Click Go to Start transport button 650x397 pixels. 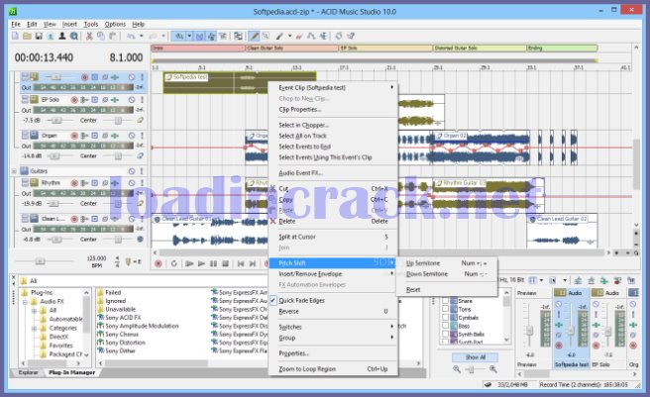point(241,263)
